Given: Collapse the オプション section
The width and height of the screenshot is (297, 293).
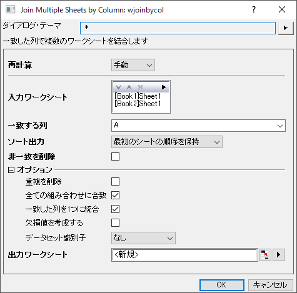Looking at the screenshot, I should pyautogui.click(x=11, y=170).
